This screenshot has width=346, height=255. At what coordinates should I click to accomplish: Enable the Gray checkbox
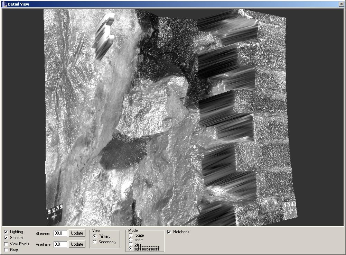pyautogui.click(x=6, y=250)
